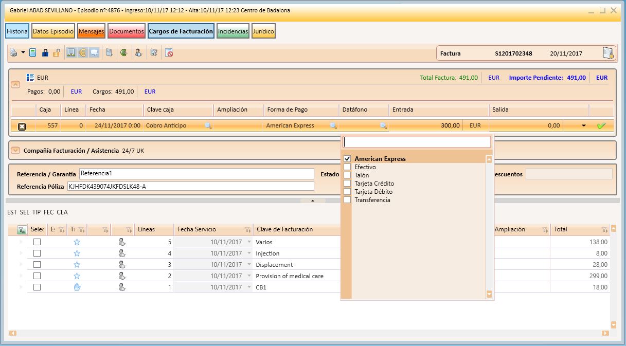Open Fecha Servicio dropdown in Varios row
The width and height of the screenshot is (626, 346).
click(249, 242)
